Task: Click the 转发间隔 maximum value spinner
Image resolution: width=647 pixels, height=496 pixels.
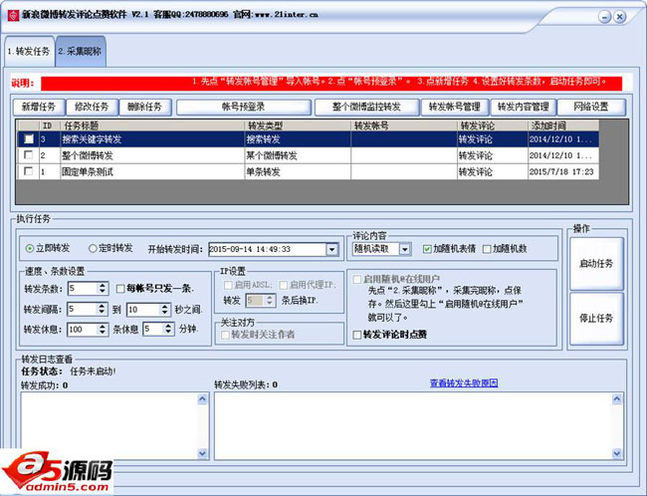Action: pyautogui.click(x=164, y=310)
